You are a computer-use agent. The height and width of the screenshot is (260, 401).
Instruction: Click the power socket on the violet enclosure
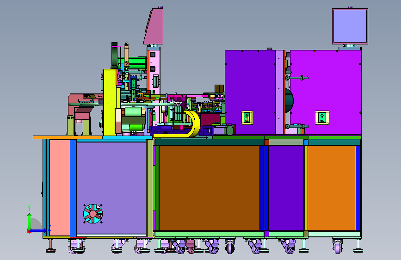tap(247, 118)
